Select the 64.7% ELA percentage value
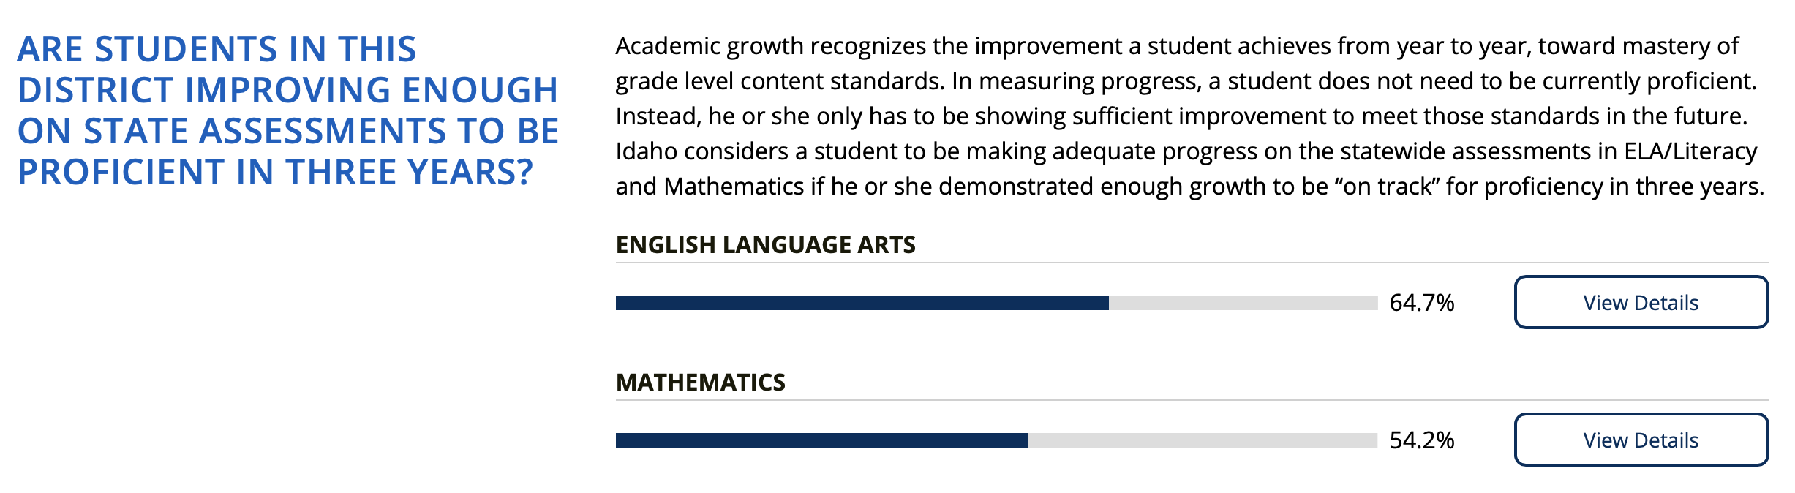1795x493 pixels. [x=1421, y=303]
